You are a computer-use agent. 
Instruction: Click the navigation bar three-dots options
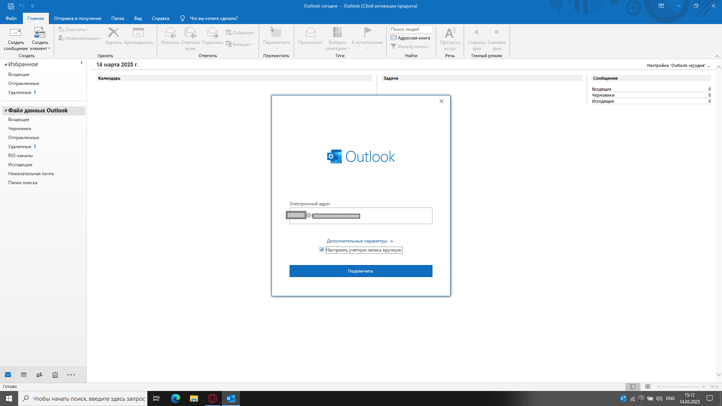coord(71,375)
